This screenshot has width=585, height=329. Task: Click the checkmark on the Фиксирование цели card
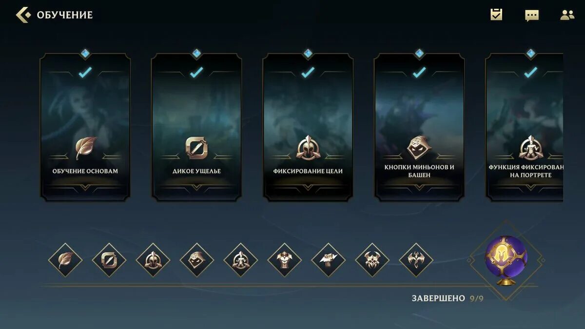308,73
